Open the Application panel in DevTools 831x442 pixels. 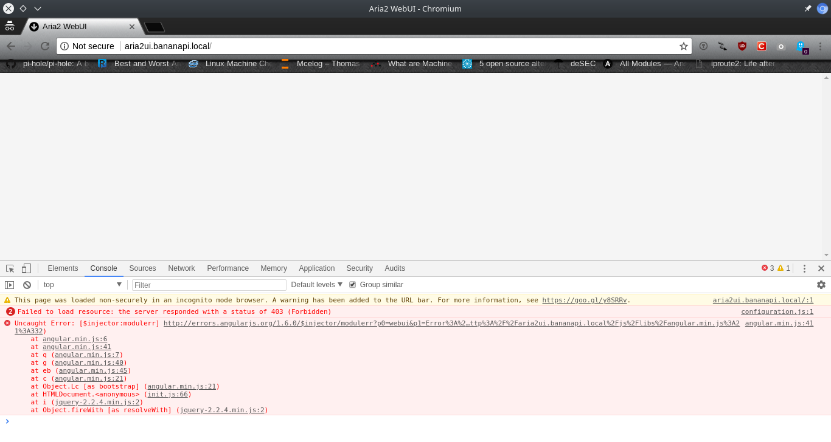(316, 268)
